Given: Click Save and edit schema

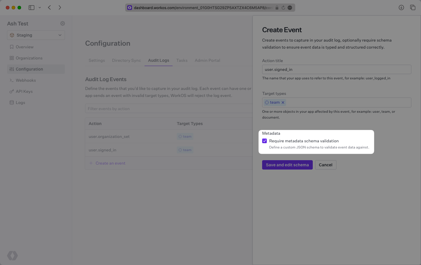Looking at the screenshot, I should click(287, 165).
